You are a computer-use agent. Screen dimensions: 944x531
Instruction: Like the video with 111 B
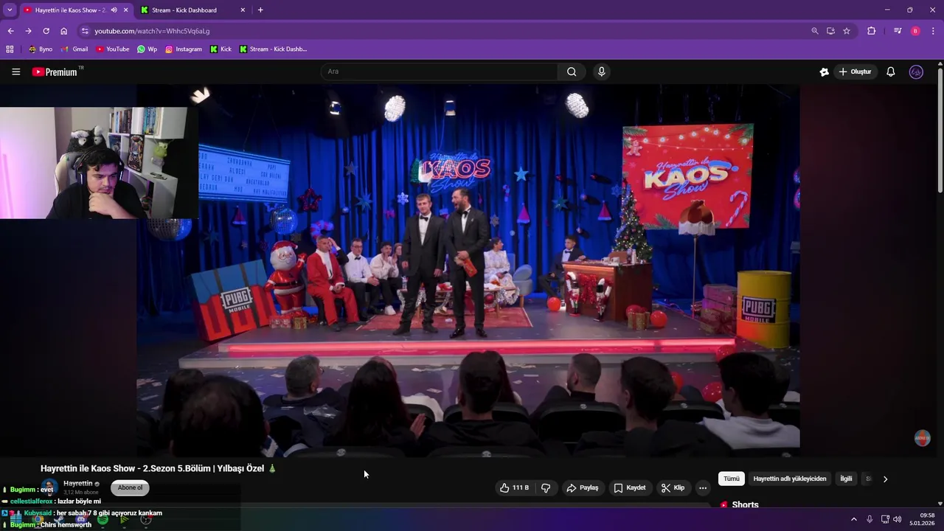[x=515, y=487]
